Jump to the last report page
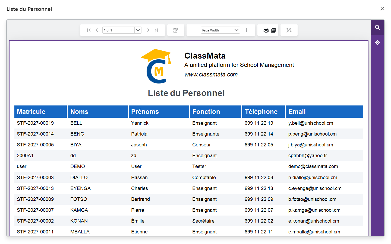The height and width of the screenshot is (244, 391). (156, 30)
